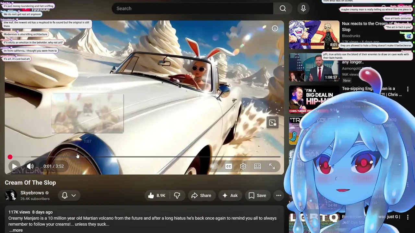Click the red playhead scrubber dot
This screenshot has width=415, height=233.
click(x=10, y=157)
